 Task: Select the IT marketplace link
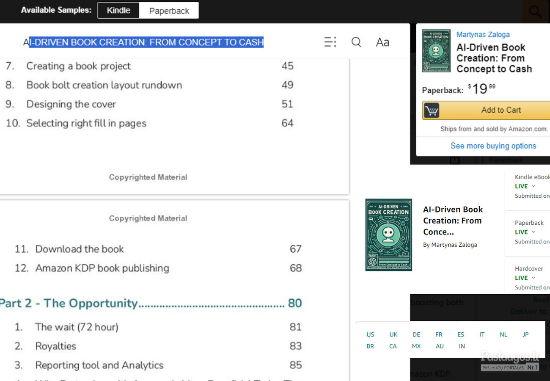(x=482, y=334)
